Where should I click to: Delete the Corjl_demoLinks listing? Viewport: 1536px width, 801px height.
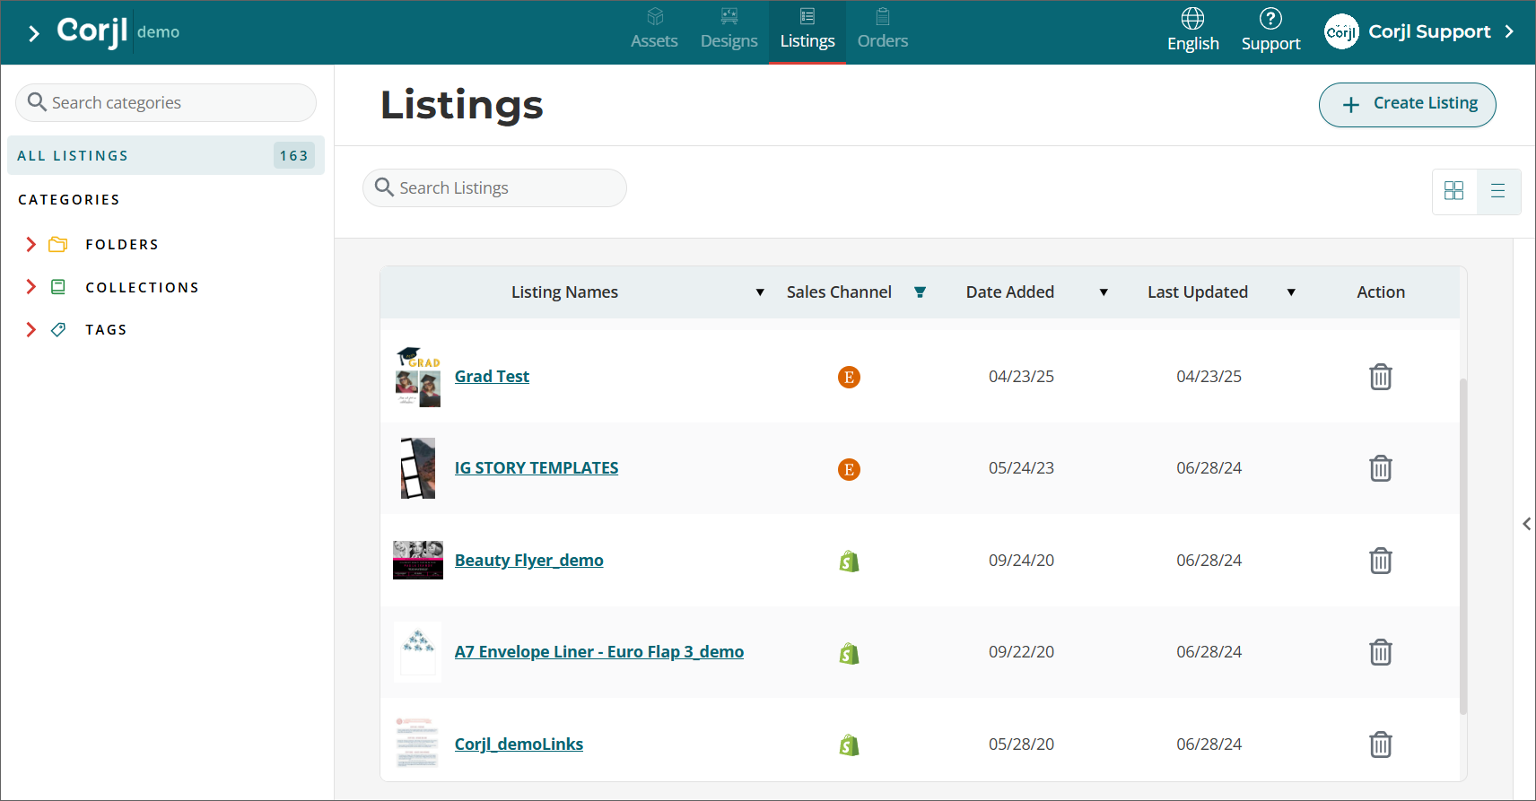pos(1381,744)
